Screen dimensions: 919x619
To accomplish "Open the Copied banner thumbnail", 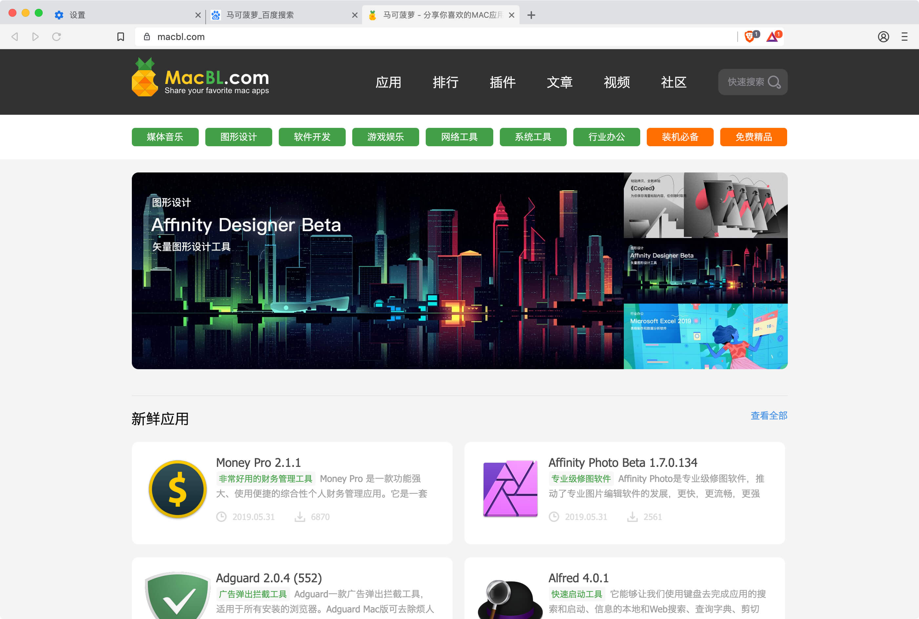I will click(706, 205).
